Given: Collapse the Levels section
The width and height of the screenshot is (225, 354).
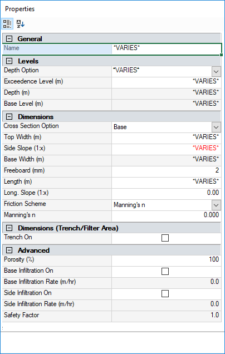Looking at the screenshot, I should click(9, 61).
